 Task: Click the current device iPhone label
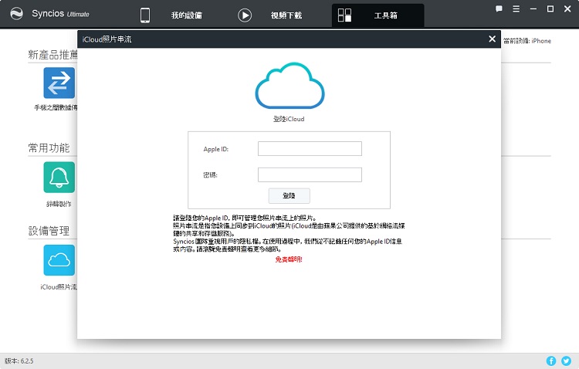coord(527,41)
